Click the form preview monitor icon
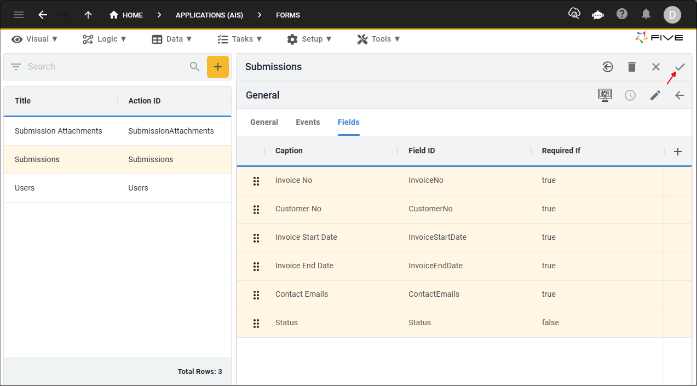Image resolution: width=697 pixels, height=386 pixels. [604, 95]
